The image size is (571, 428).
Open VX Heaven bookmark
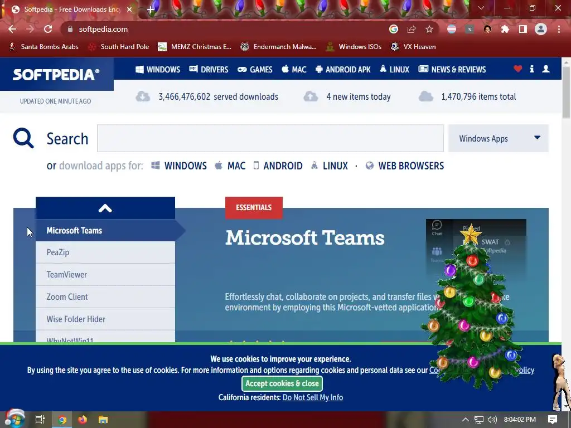point(413,47)
